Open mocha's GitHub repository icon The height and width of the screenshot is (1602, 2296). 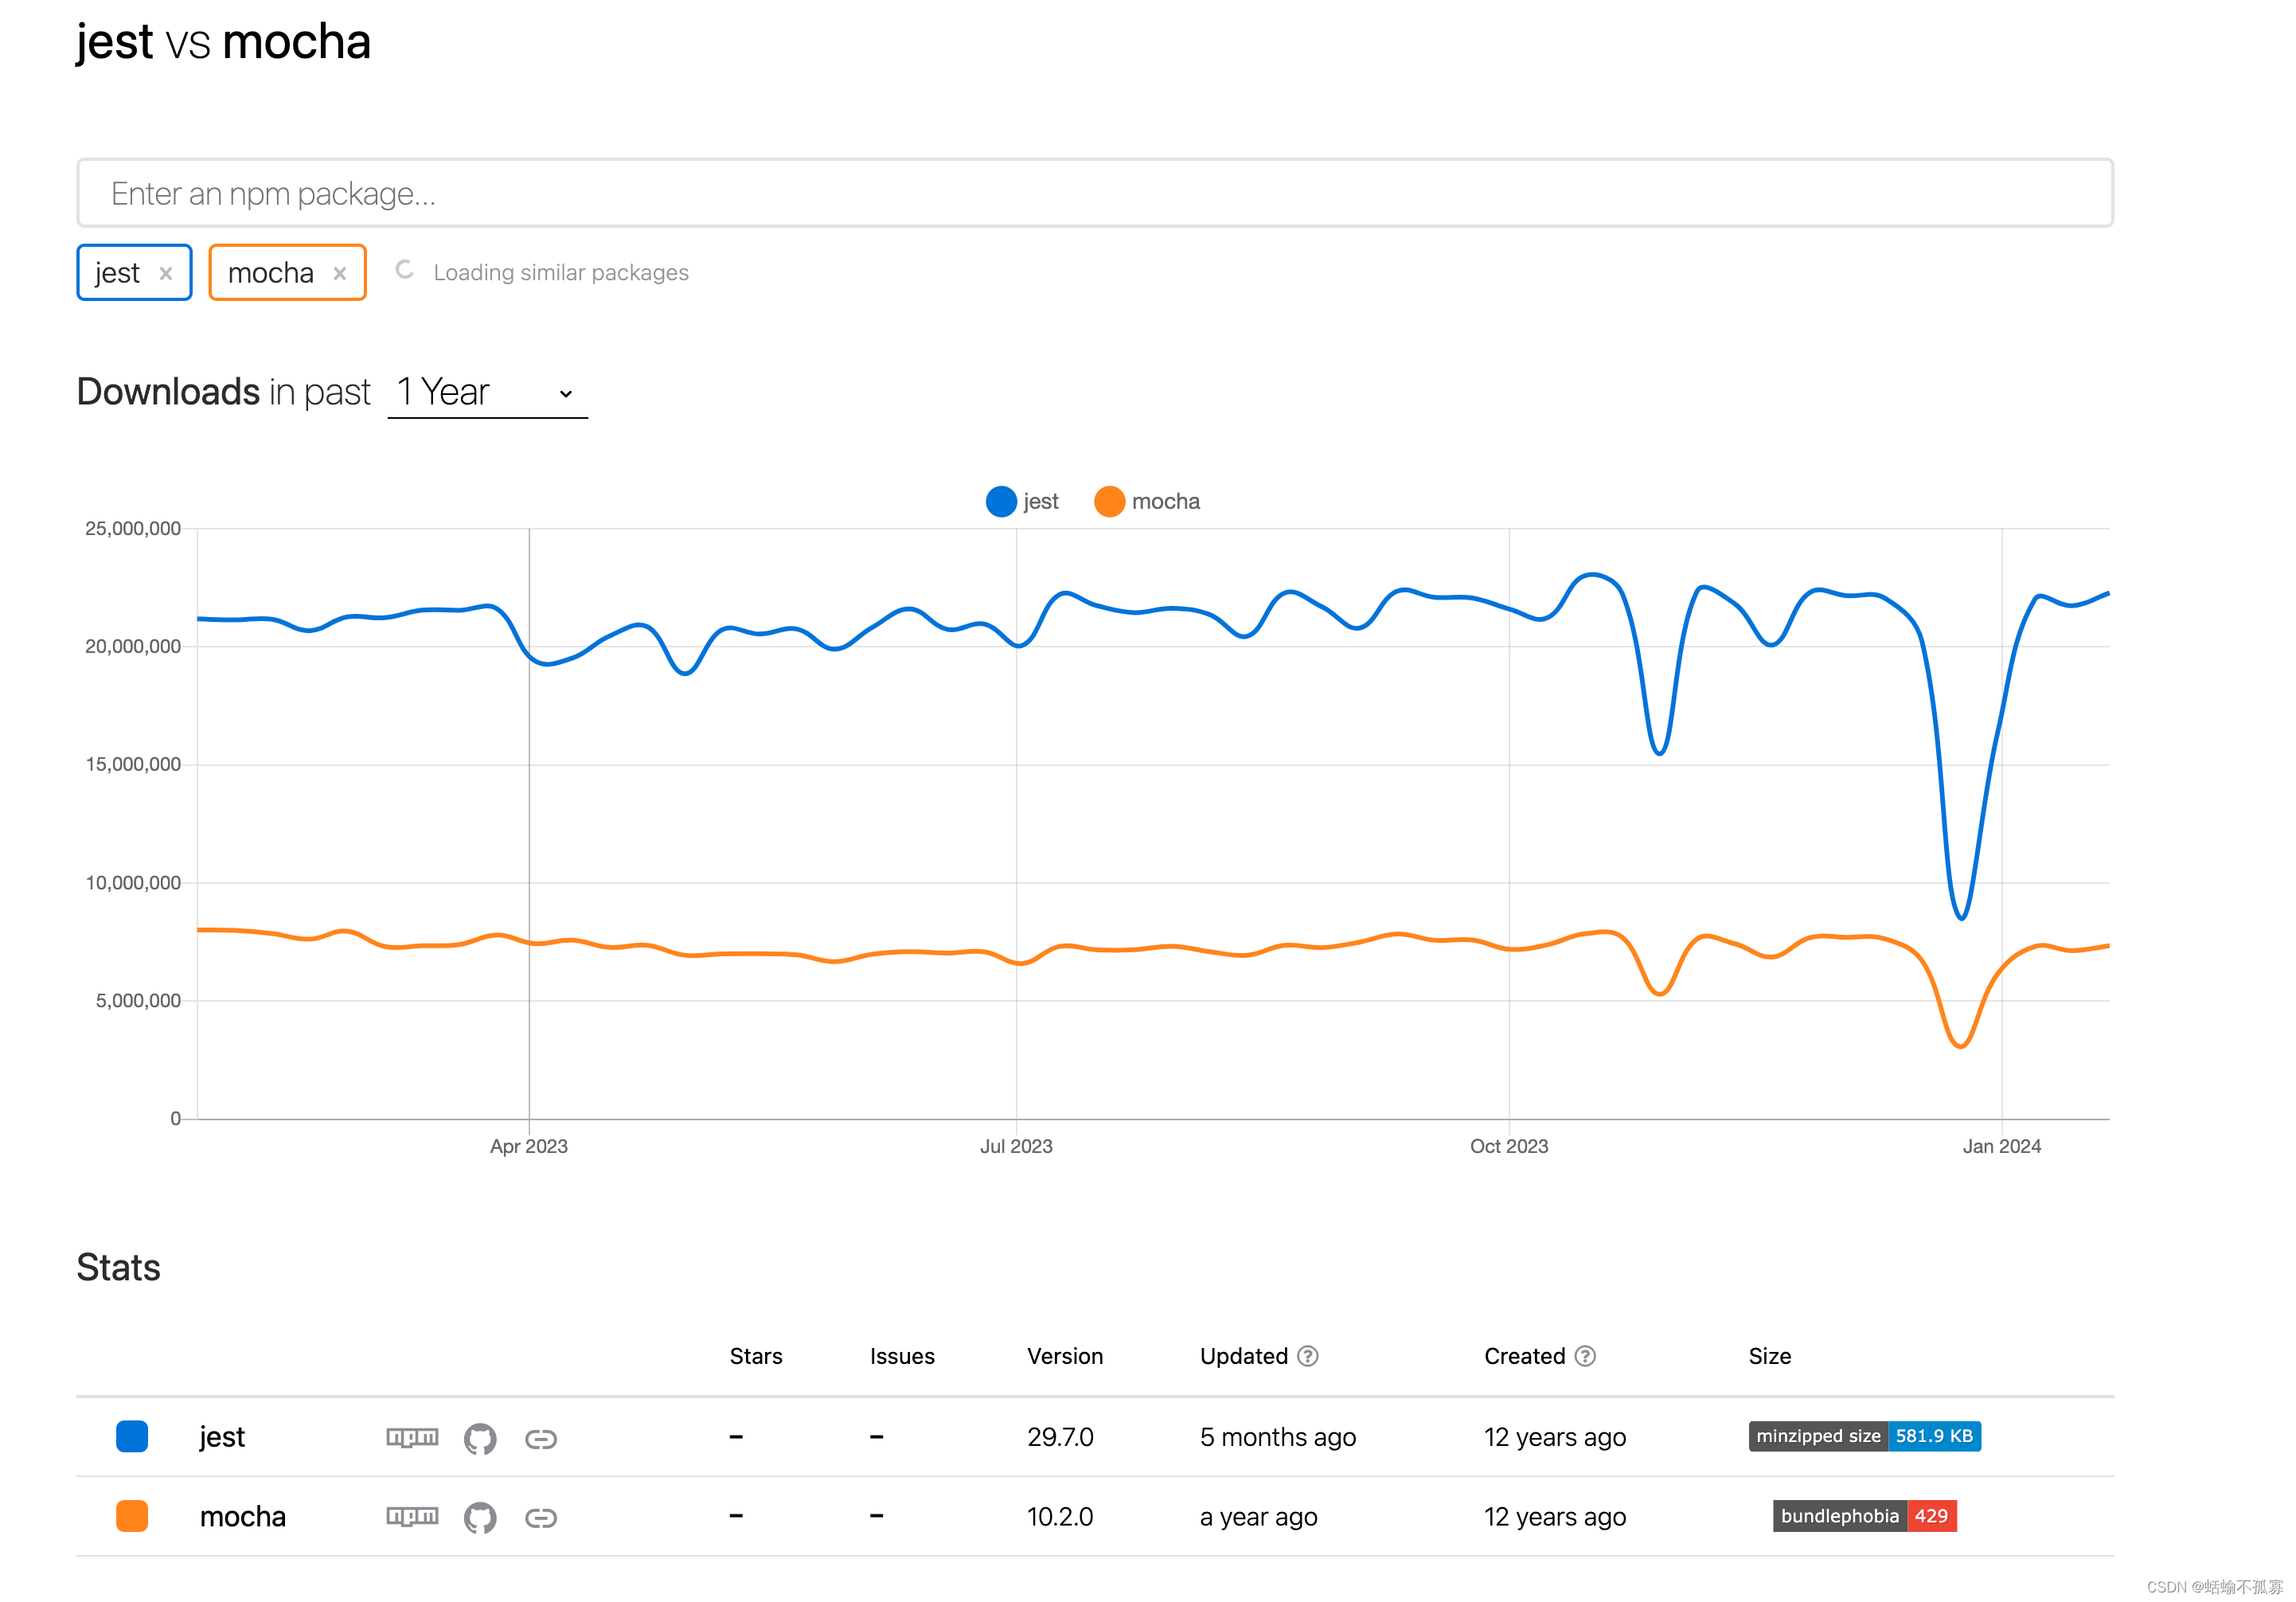pyautogui.click(x=480, y=1517)
